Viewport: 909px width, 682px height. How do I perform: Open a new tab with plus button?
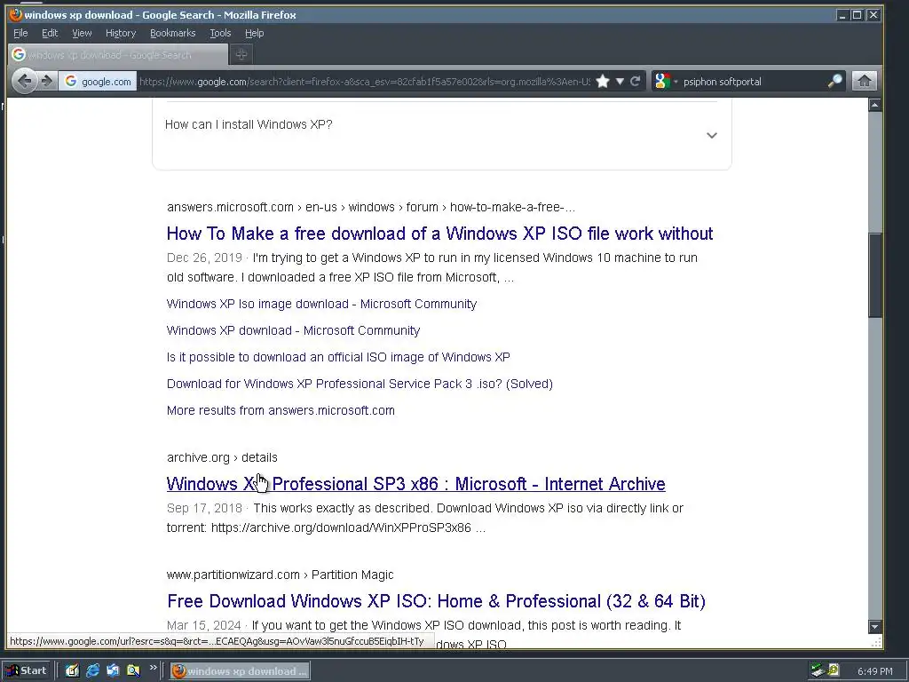tap(241, 54)
